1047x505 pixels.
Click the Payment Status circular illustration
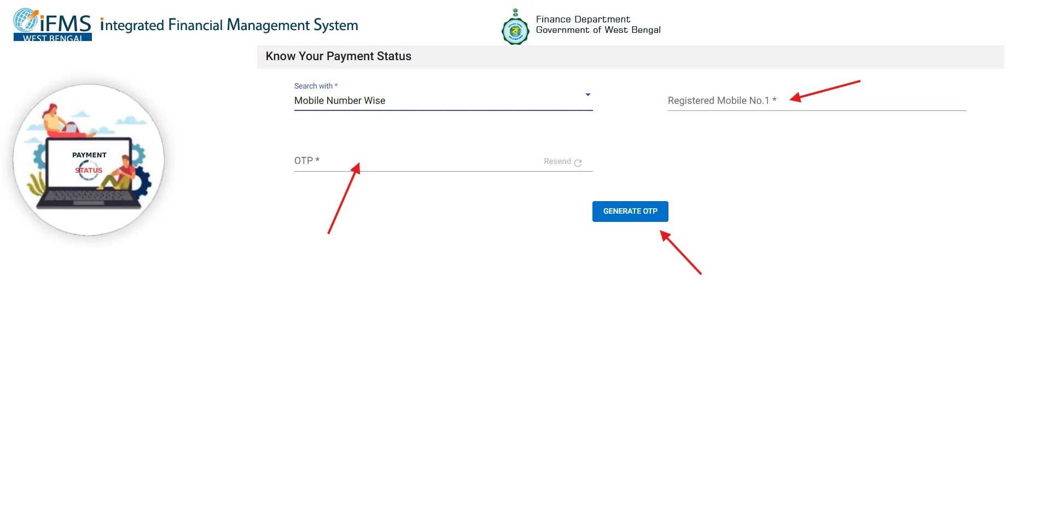(89, 159)
